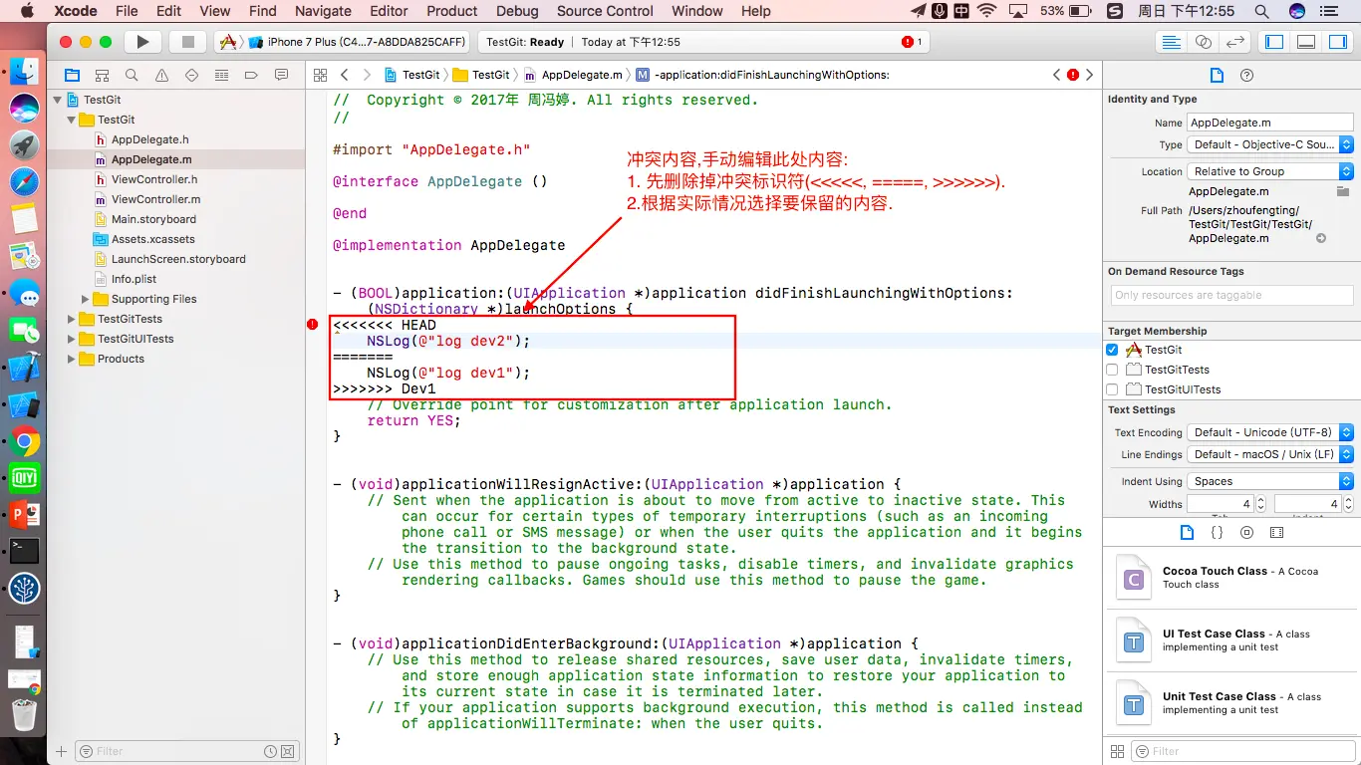Show the File Template library
Viewport: 1361px width, 765px height.
pos(1187,533)
